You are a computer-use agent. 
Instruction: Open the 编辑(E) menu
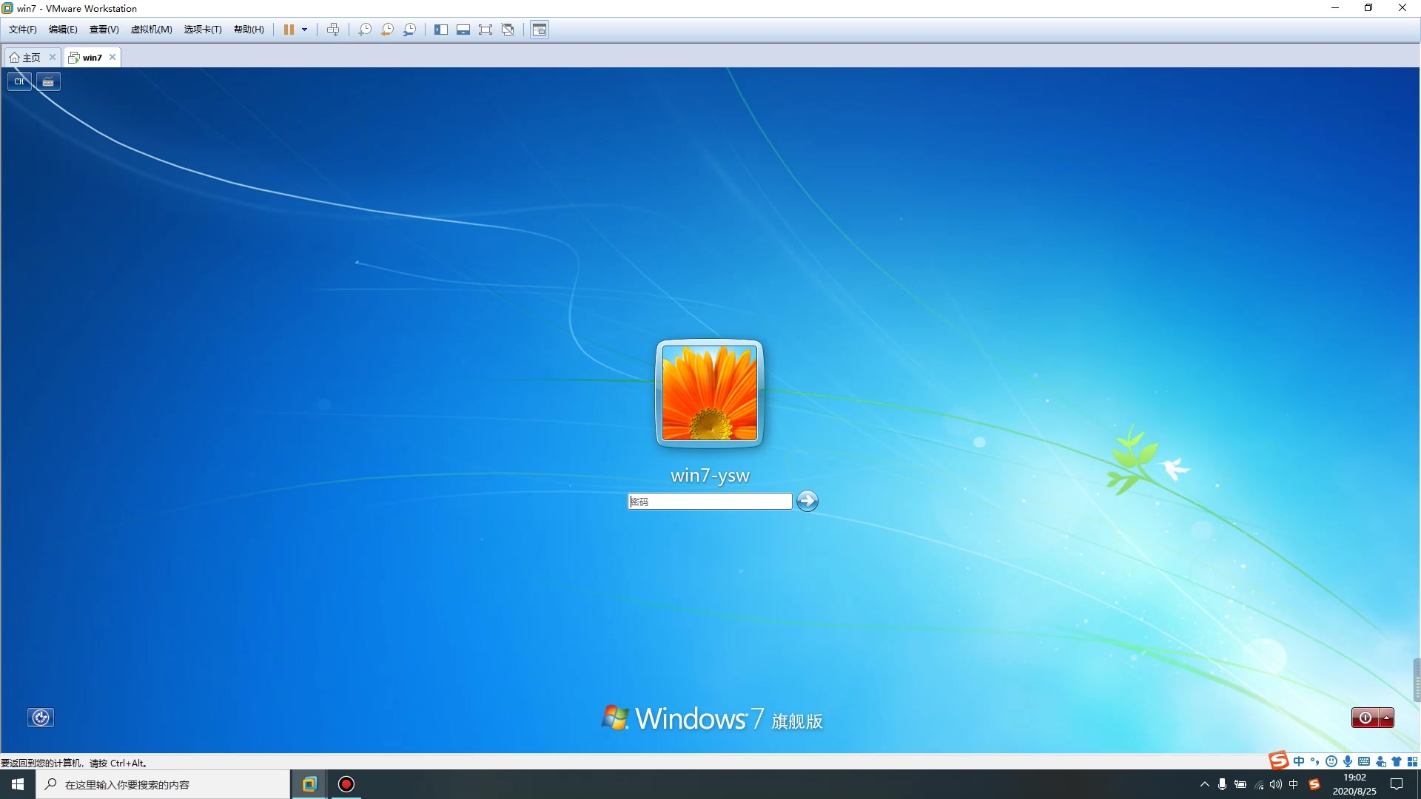click(63, 30)
